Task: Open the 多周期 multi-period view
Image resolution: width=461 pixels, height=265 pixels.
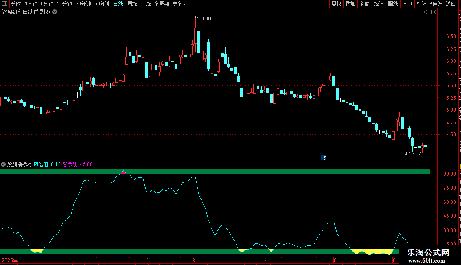Action: click(162, 4)
